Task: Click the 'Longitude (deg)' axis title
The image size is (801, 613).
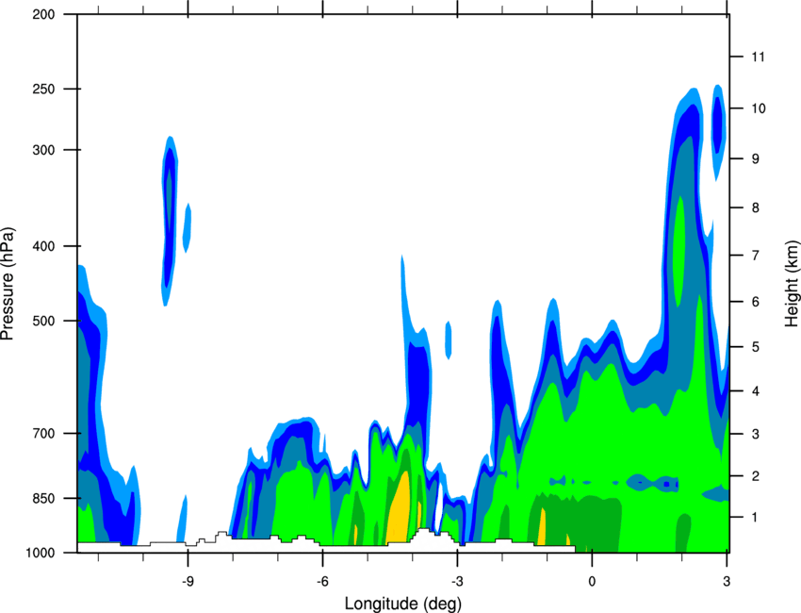Action: tap(403, 604)
